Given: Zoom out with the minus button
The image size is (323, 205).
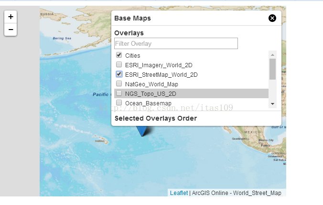Looking at the screenshot, I should point(11,30).
